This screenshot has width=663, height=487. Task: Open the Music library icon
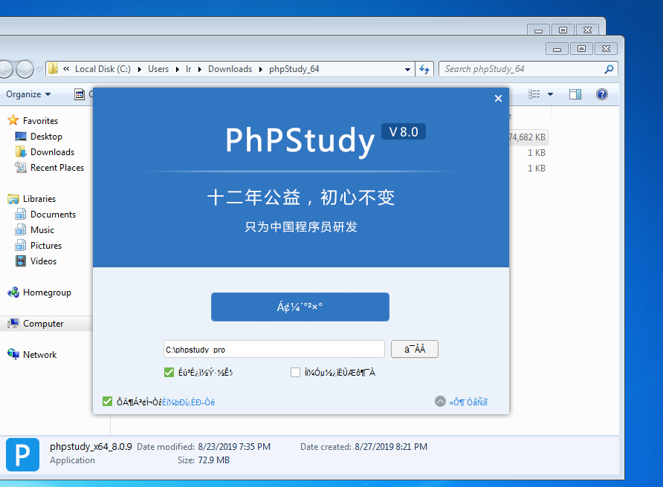21,230
